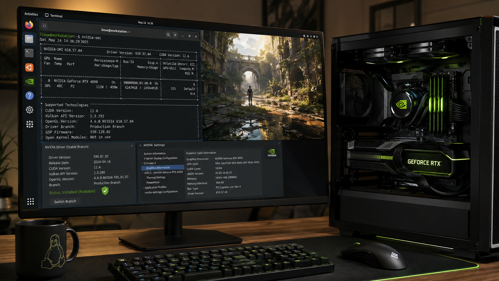
Task: Open Firefox from the dock
Action: pos(29,25)
